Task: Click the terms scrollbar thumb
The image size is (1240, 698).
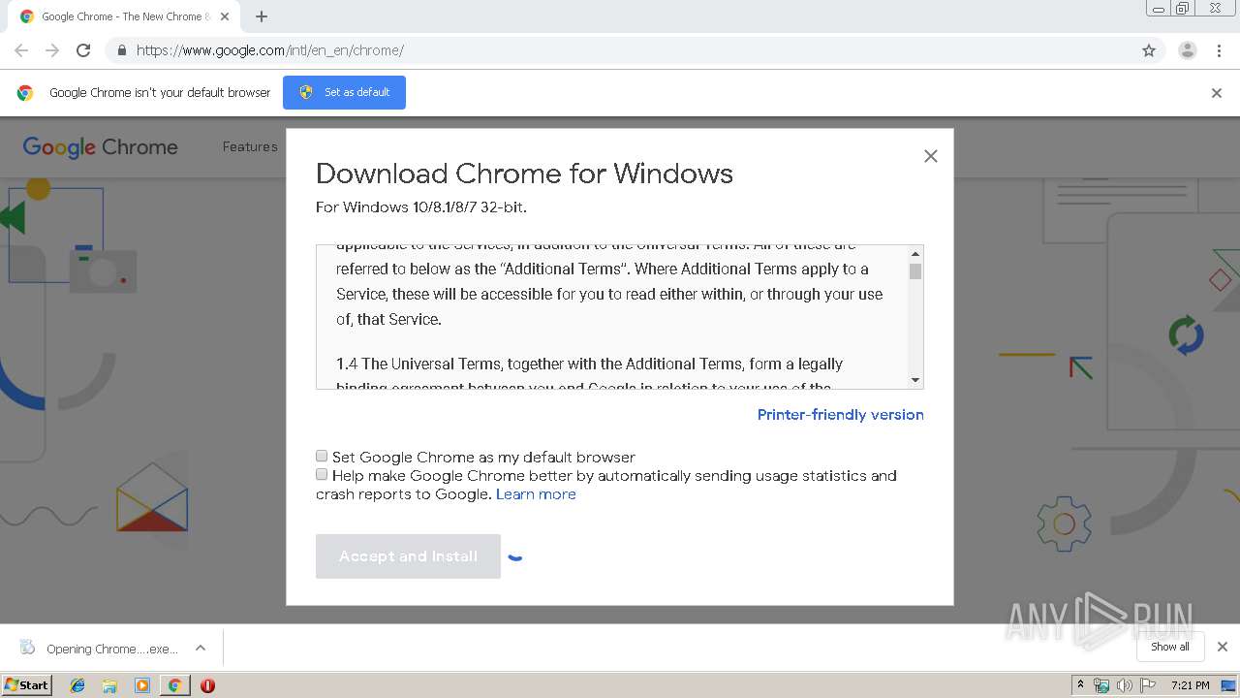Action: click(915, 270)
